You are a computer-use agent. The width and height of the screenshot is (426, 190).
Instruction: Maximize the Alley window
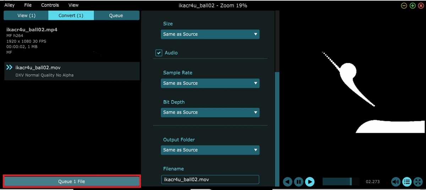click(413, 5)
